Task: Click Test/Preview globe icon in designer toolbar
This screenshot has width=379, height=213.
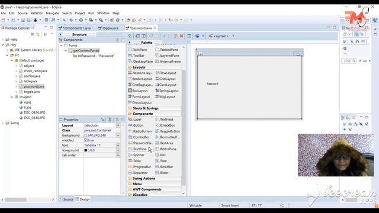Action: pyautogui.click(x=197, y=36)
